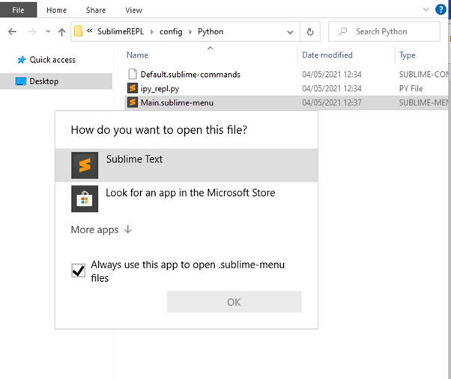
Task: Refresh the Python folder view
Action: pyautogui.click(x=310, y=32)
